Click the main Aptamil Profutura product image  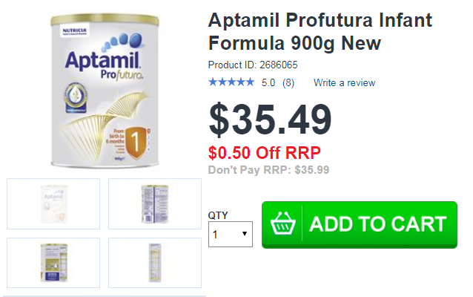(105, 91)
